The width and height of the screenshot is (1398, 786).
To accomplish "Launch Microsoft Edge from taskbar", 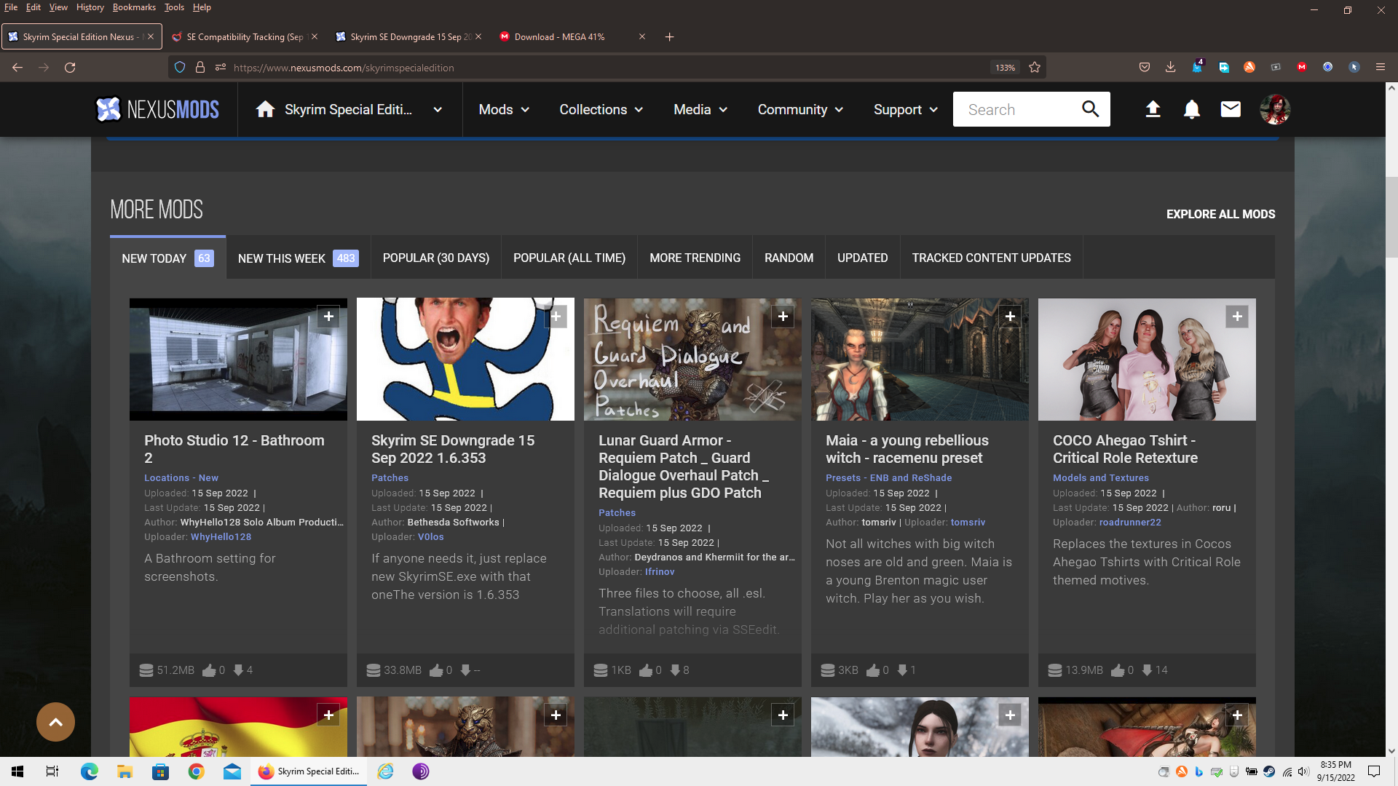I will click(89, 771).
